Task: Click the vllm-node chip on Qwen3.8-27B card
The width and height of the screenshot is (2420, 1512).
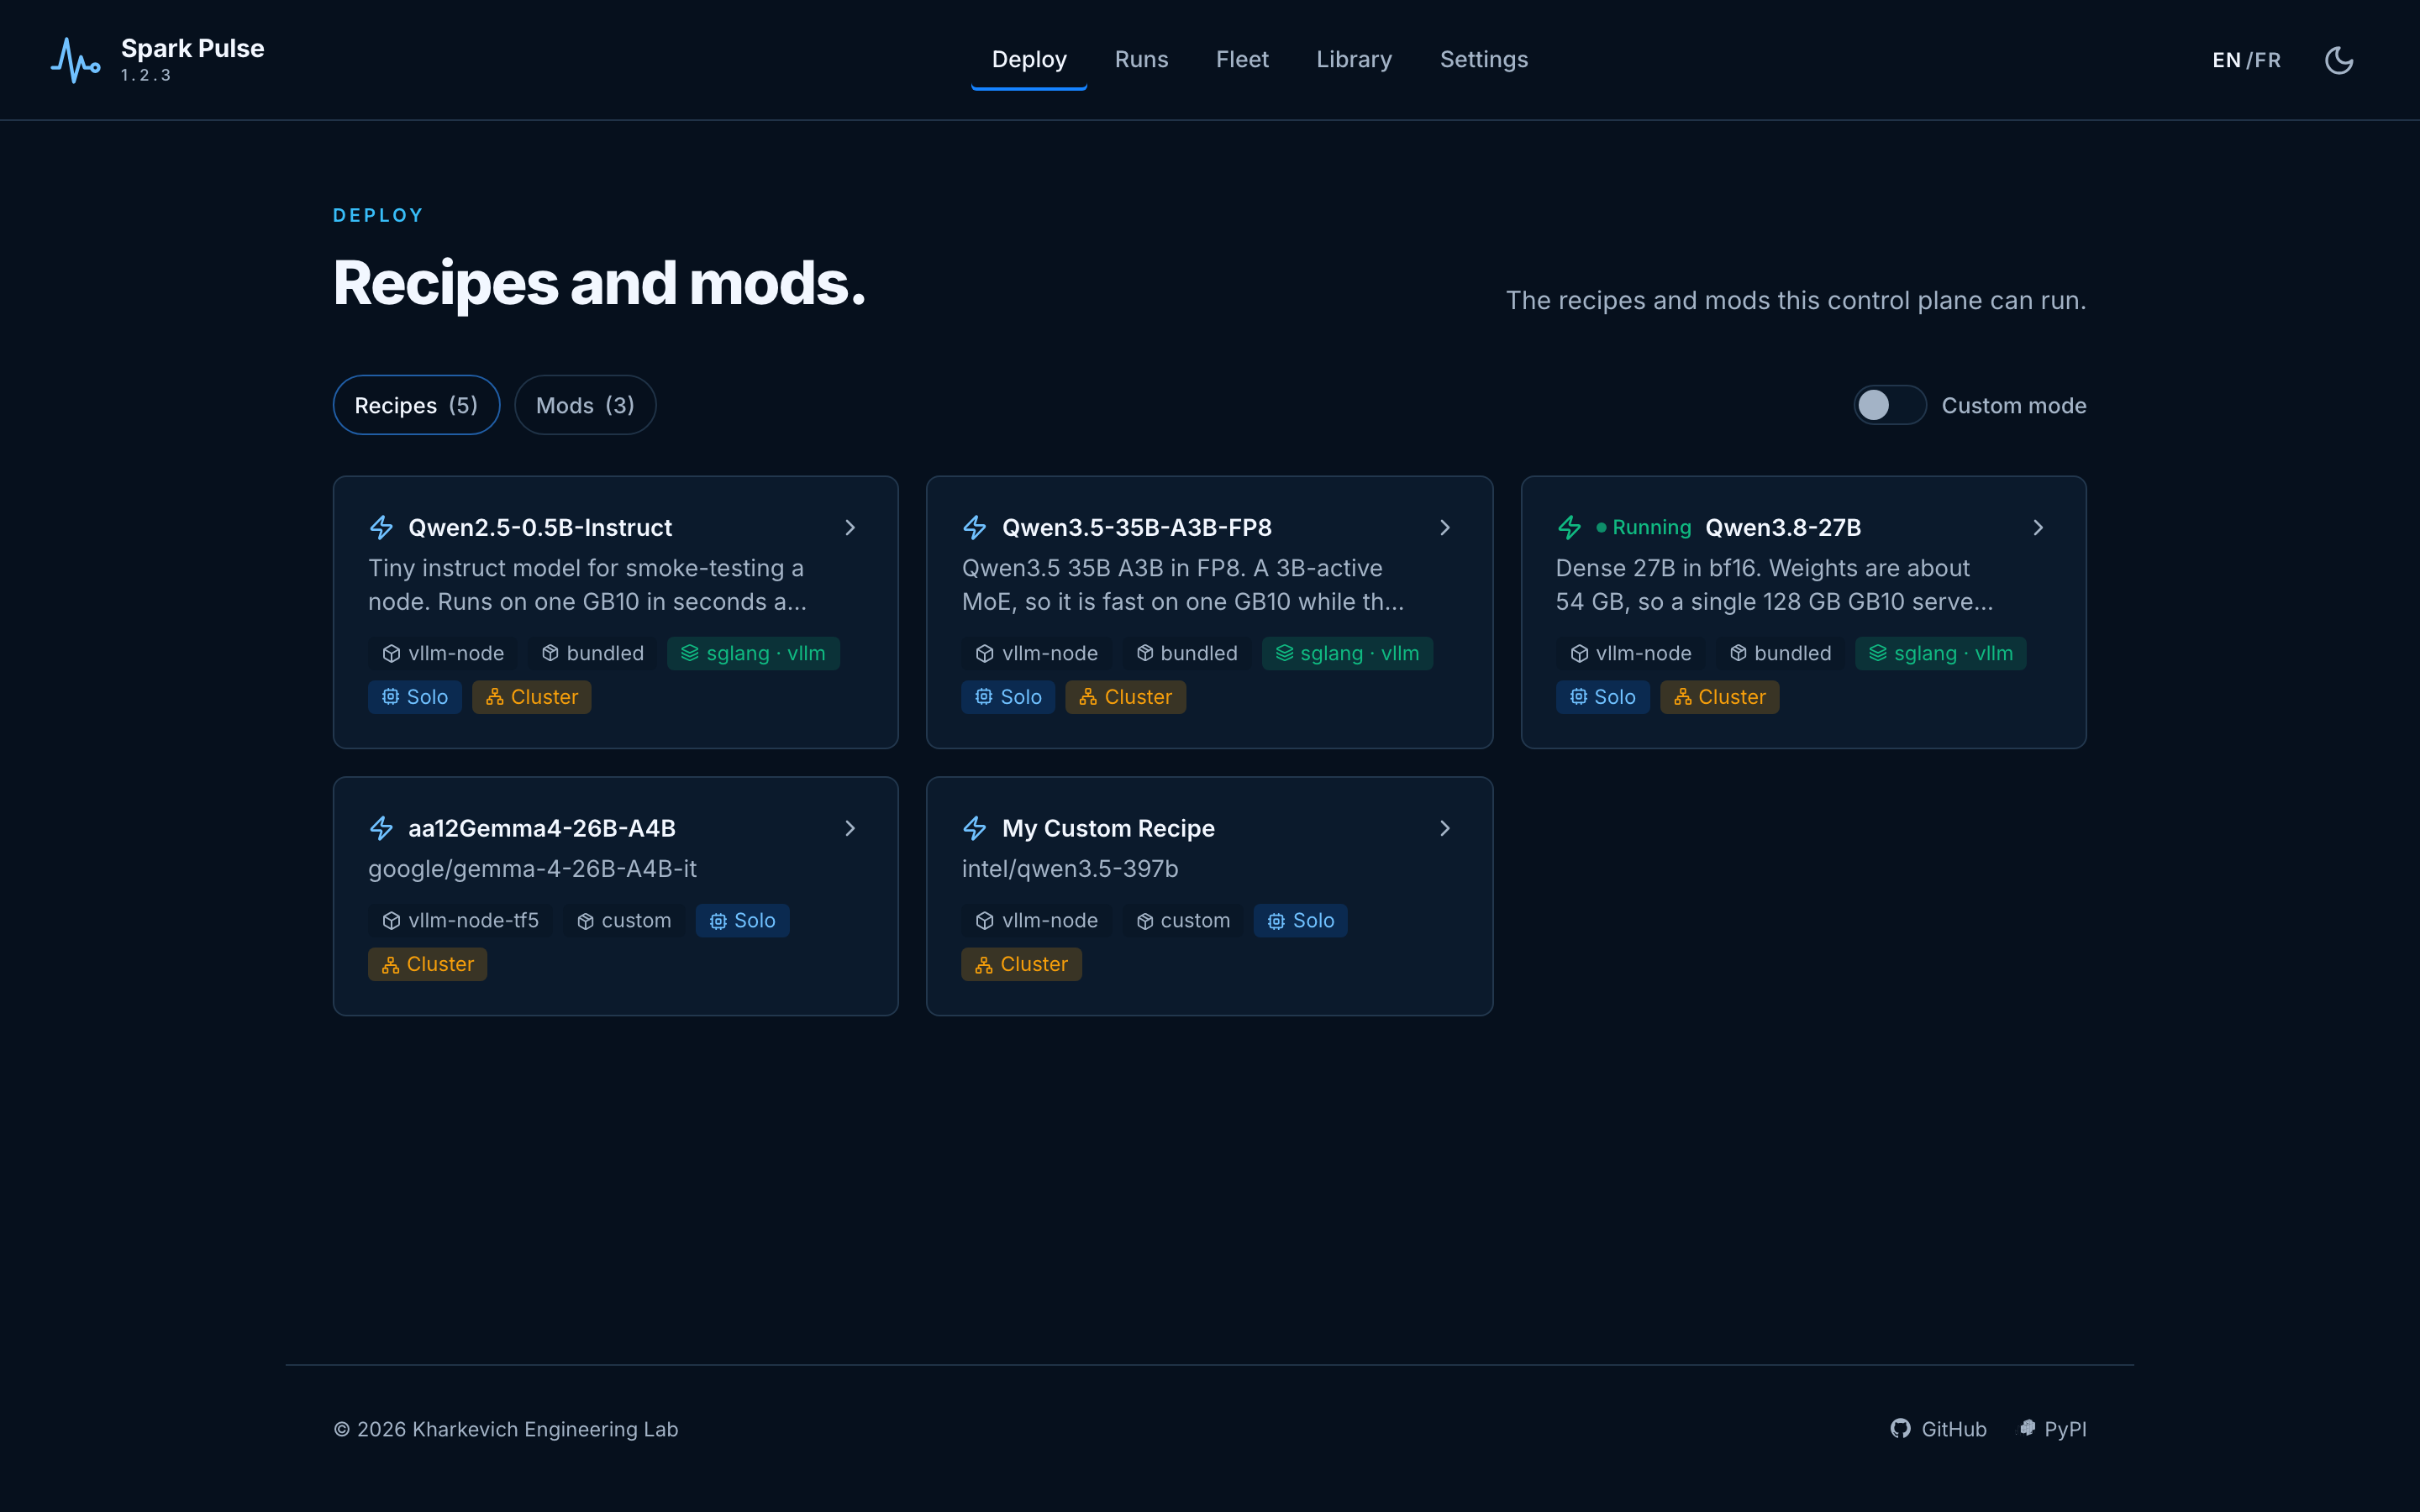Action: click(1631, 653)
